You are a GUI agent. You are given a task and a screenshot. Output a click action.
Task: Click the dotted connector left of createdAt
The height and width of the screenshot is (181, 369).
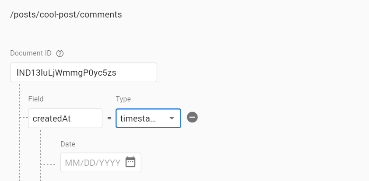coord(23,118)
